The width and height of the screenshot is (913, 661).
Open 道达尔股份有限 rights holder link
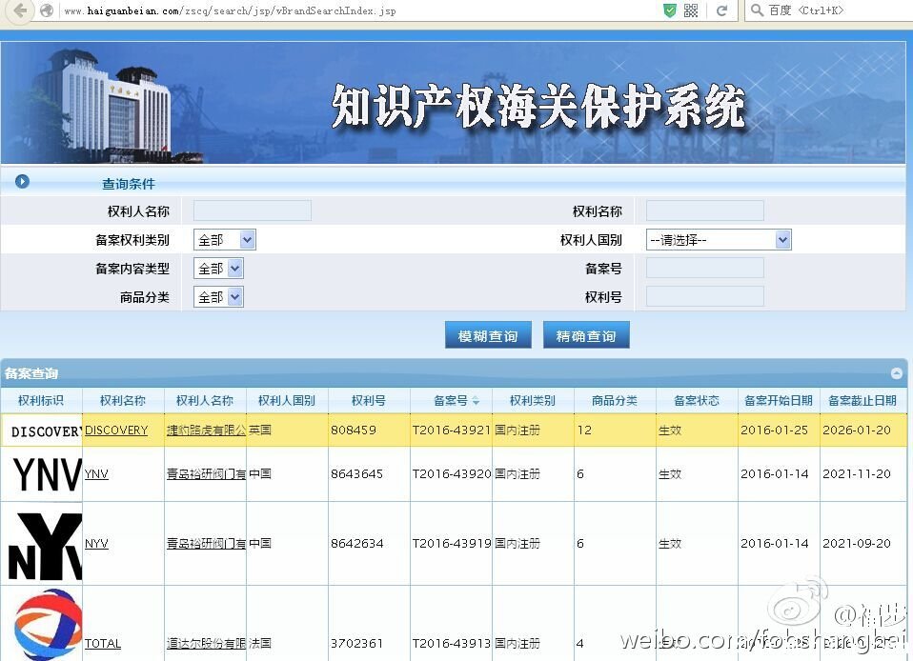coord(206,643)
